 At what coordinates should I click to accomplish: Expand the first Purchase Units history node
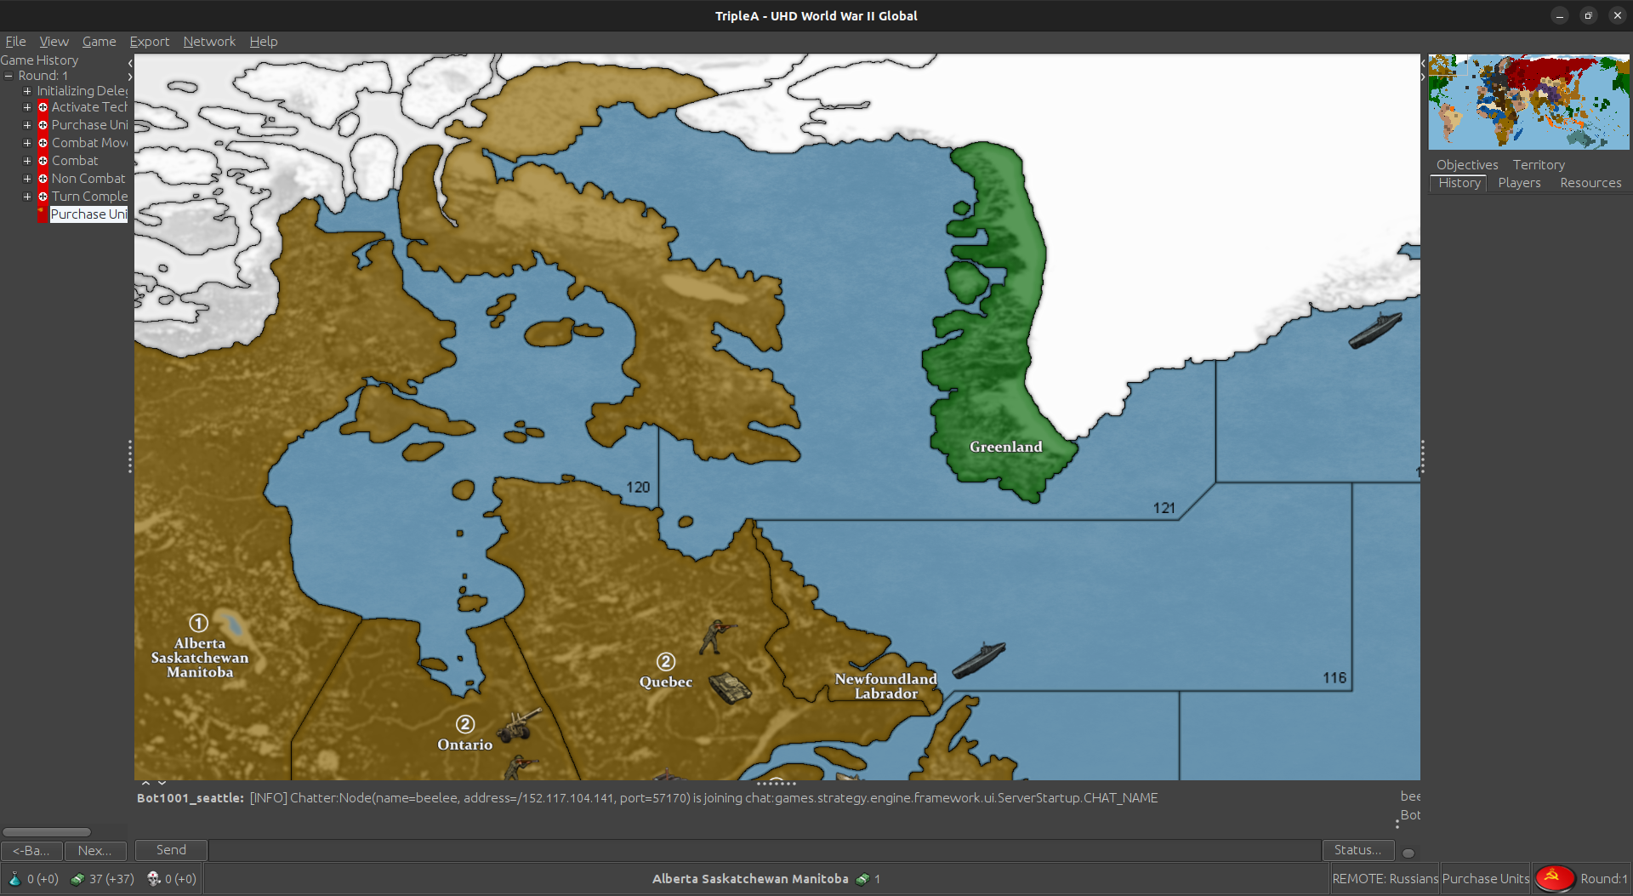(x=27, y=125)
